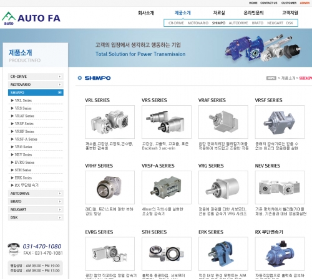Open VRAF Series in sidebar
312x279 pixels.
point(24,116)
